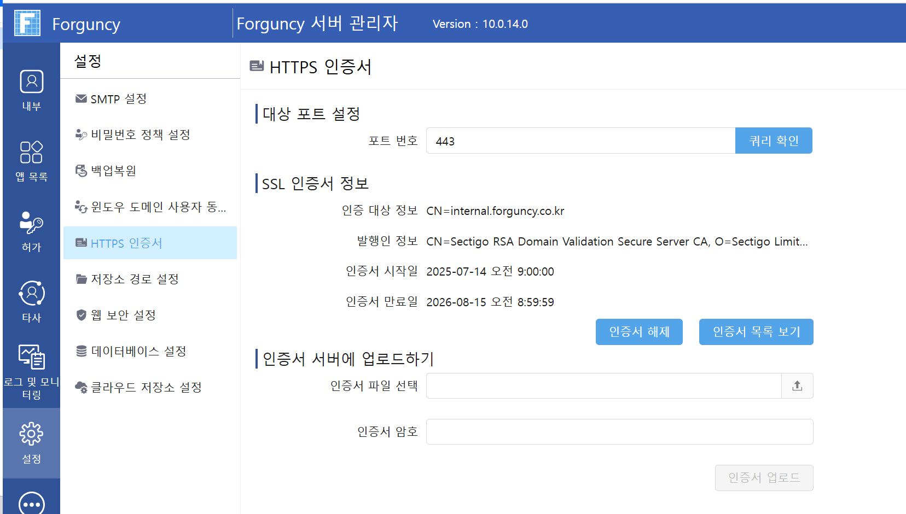The height and width of the screenshot is (514, 906).
Task: Select the 설정 gear sidebar icon
Action: (x=32, y=434)
